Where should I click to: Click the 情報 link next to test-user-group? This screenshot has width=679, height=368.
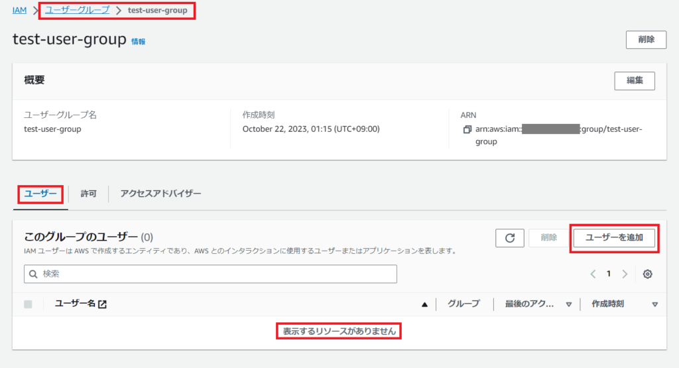[138, 41]
